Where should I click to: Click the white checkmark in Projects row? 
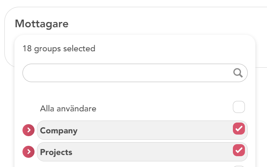click(239, 150)
